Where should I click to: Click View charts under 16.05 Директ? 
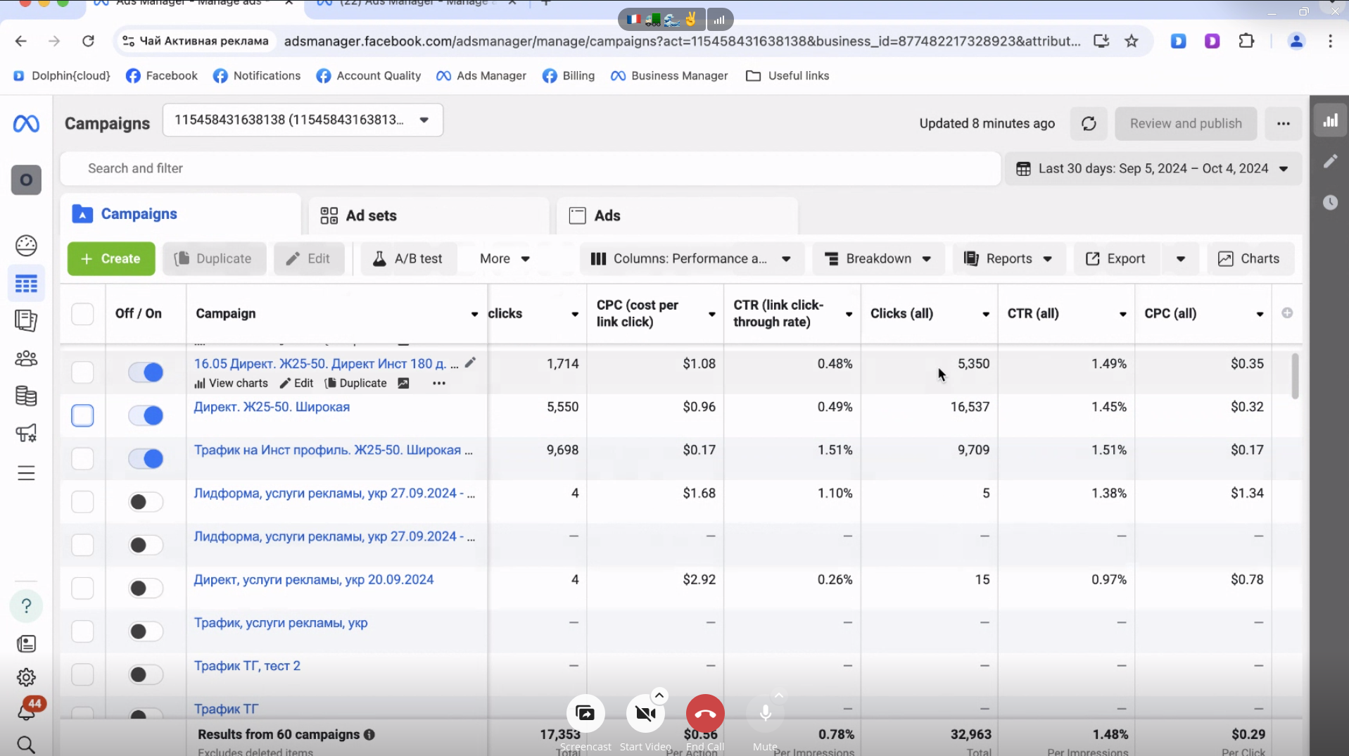231,383
